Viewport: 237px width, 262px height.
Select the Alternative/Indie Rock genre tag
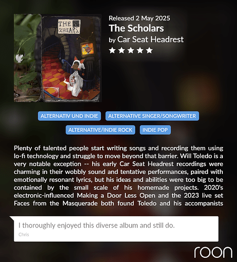pyautogui.click(x=100, y=130)
